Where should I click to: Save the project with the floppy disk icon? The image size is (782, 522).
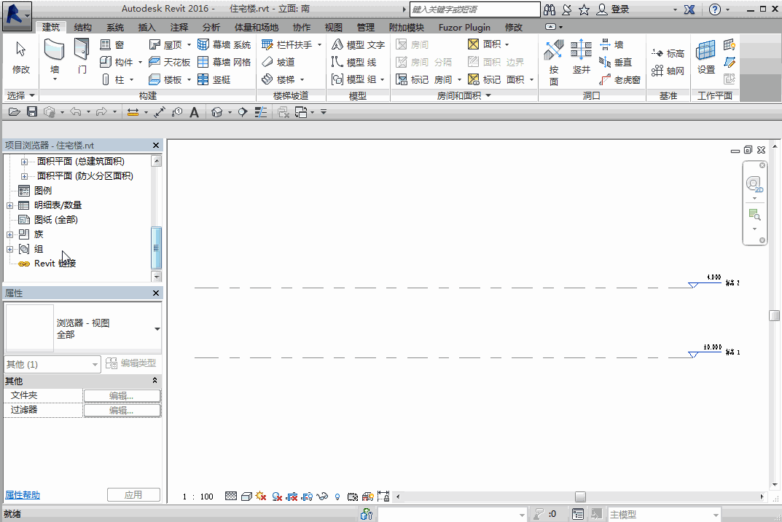pos(32,112)
